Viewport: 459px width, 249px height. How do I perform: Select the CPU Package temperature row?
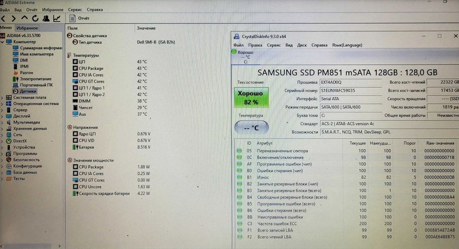pyautogui.click(x=111, y=68)
